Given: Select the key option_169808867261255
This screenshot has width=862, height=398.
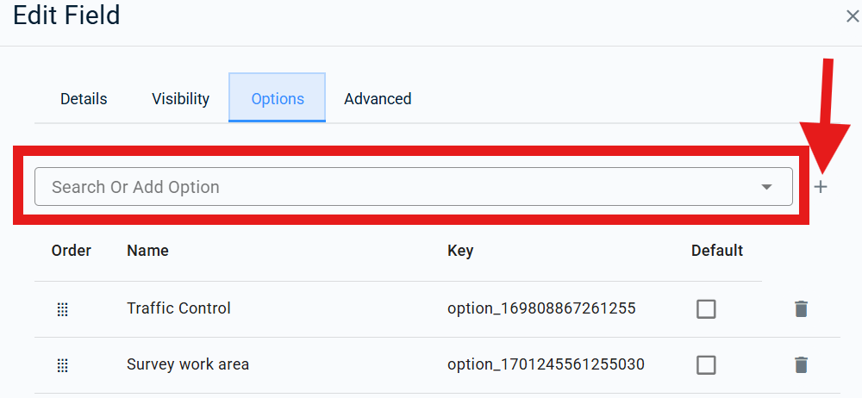Looking at the screenshot, I should 541,308.
